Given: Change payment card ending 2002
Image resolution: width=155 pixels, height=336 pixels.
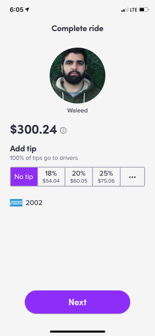Looking at the screenshot, I should tap(26, 203).
